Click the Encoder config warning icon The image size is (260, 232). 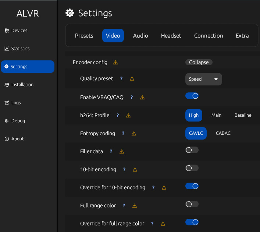(115, 63)
